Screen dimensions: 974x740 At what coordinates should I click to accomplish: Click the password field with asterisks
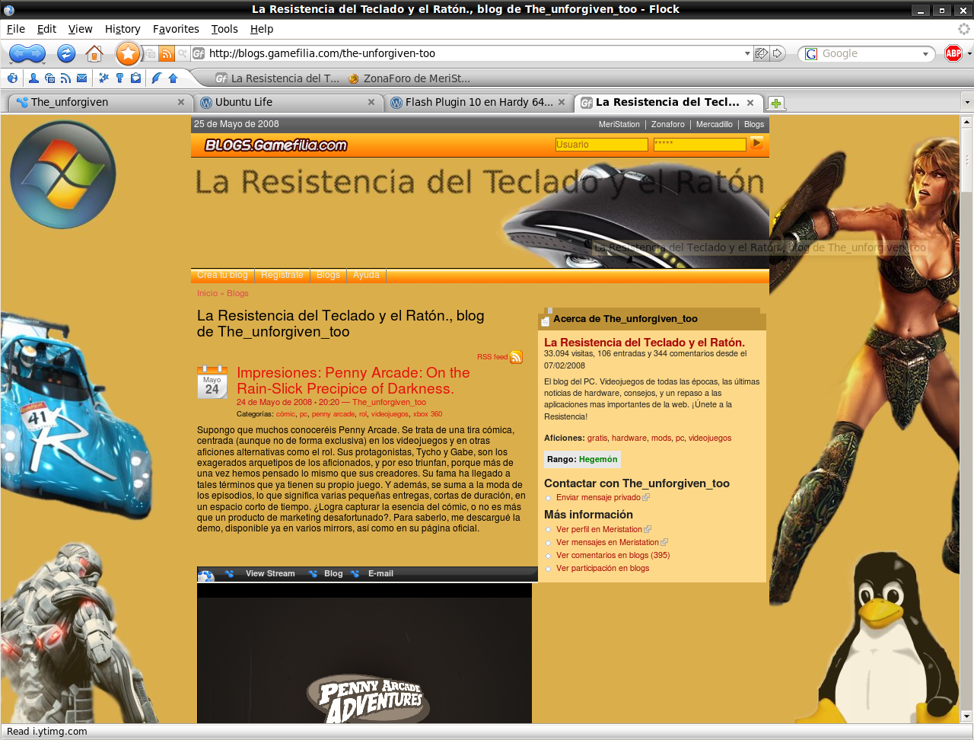coord(699,144)
